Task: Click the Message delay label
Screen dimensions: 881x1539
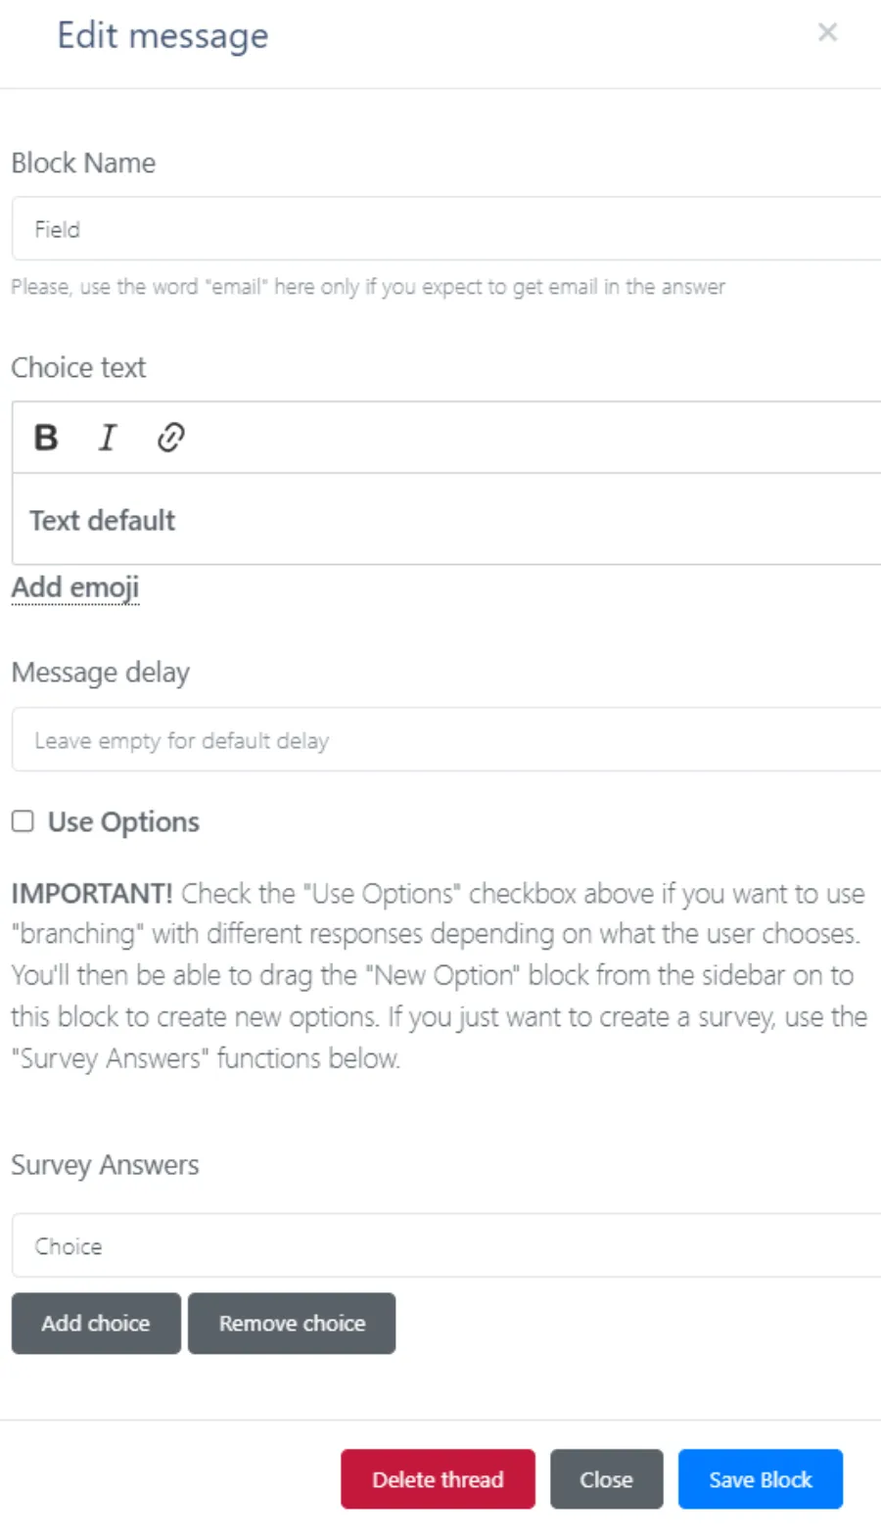Action: point(101,673)
